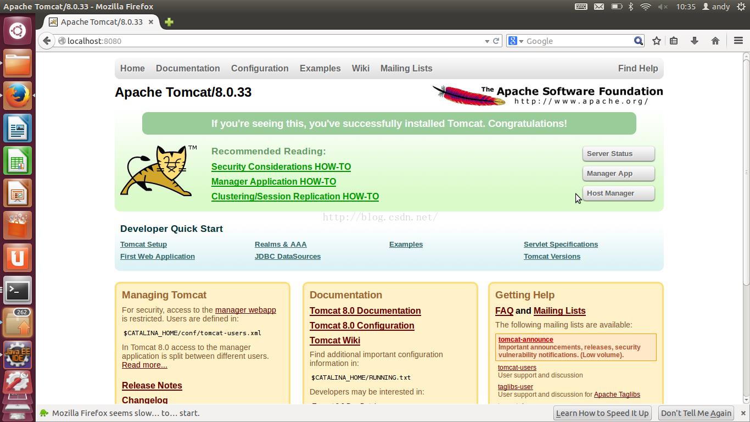Click Host Manager button
The image size is (750, 422).
(x=618, y=193)
